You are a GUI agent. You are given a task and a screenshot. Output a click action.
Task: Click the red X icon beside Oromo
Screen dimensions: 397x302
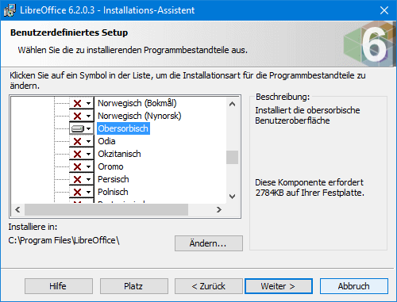[x=77, y=166]
